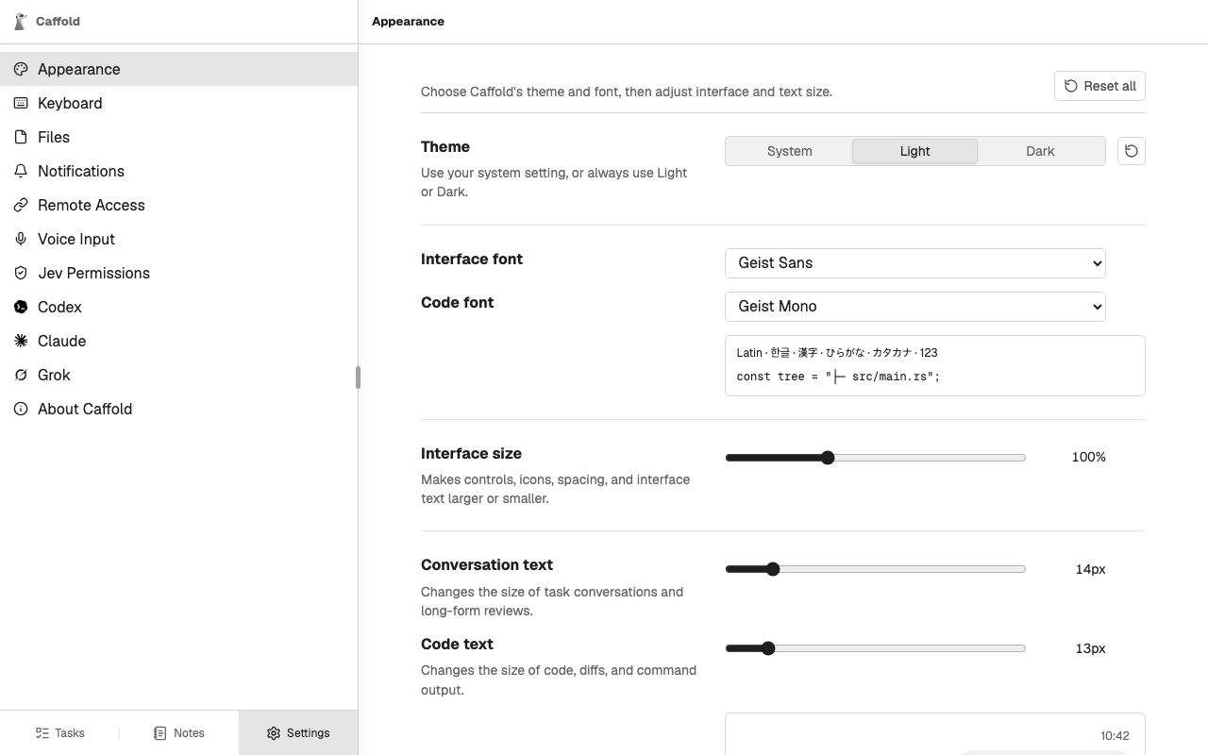
Task: Click the Caffold logo icon
Action: click(x=21, y=21)
